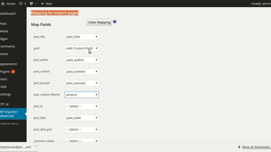Open Users in sidebar menu
Screen dimensions: 271x152
tap(4, 79)
